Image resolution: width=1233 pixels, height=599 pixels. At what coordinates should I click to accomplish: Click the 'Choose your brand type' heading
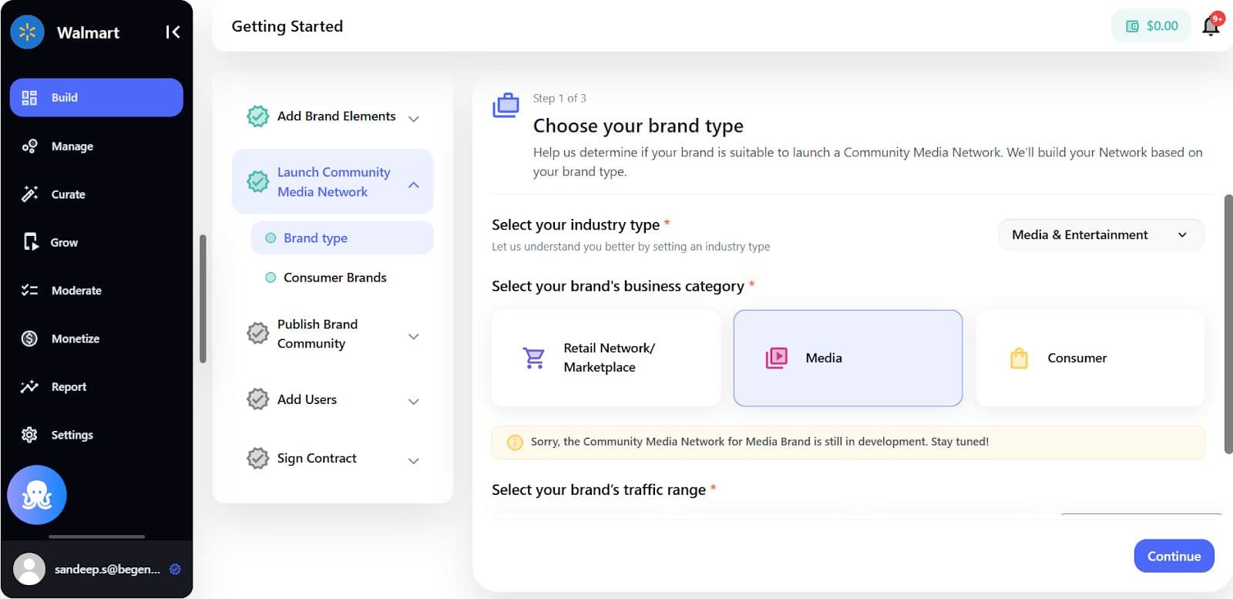[x=638, y=126]
